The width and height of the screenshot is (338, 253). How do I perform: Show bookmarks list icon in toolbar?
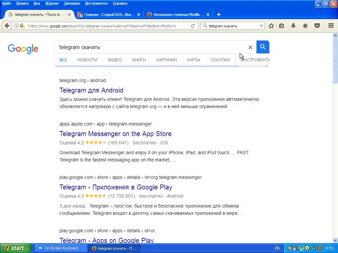(x=282, y=26)
